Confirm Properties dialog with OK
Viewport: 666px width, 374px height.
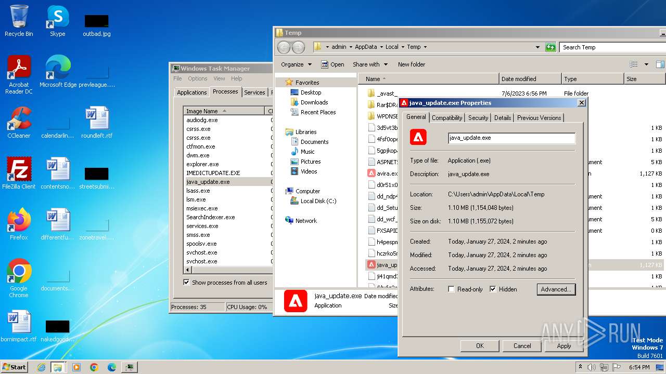coord(480,346)
